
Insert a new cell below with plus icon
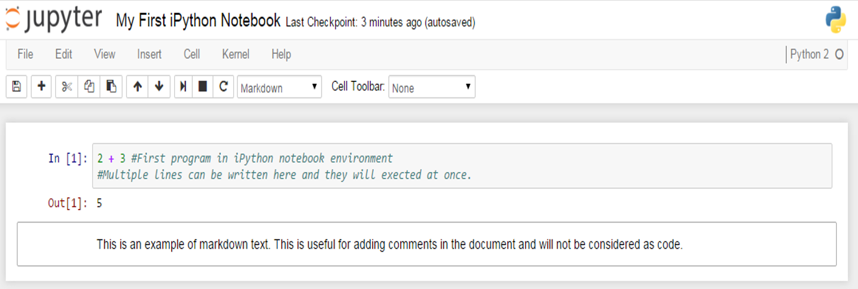click(41, 87)
